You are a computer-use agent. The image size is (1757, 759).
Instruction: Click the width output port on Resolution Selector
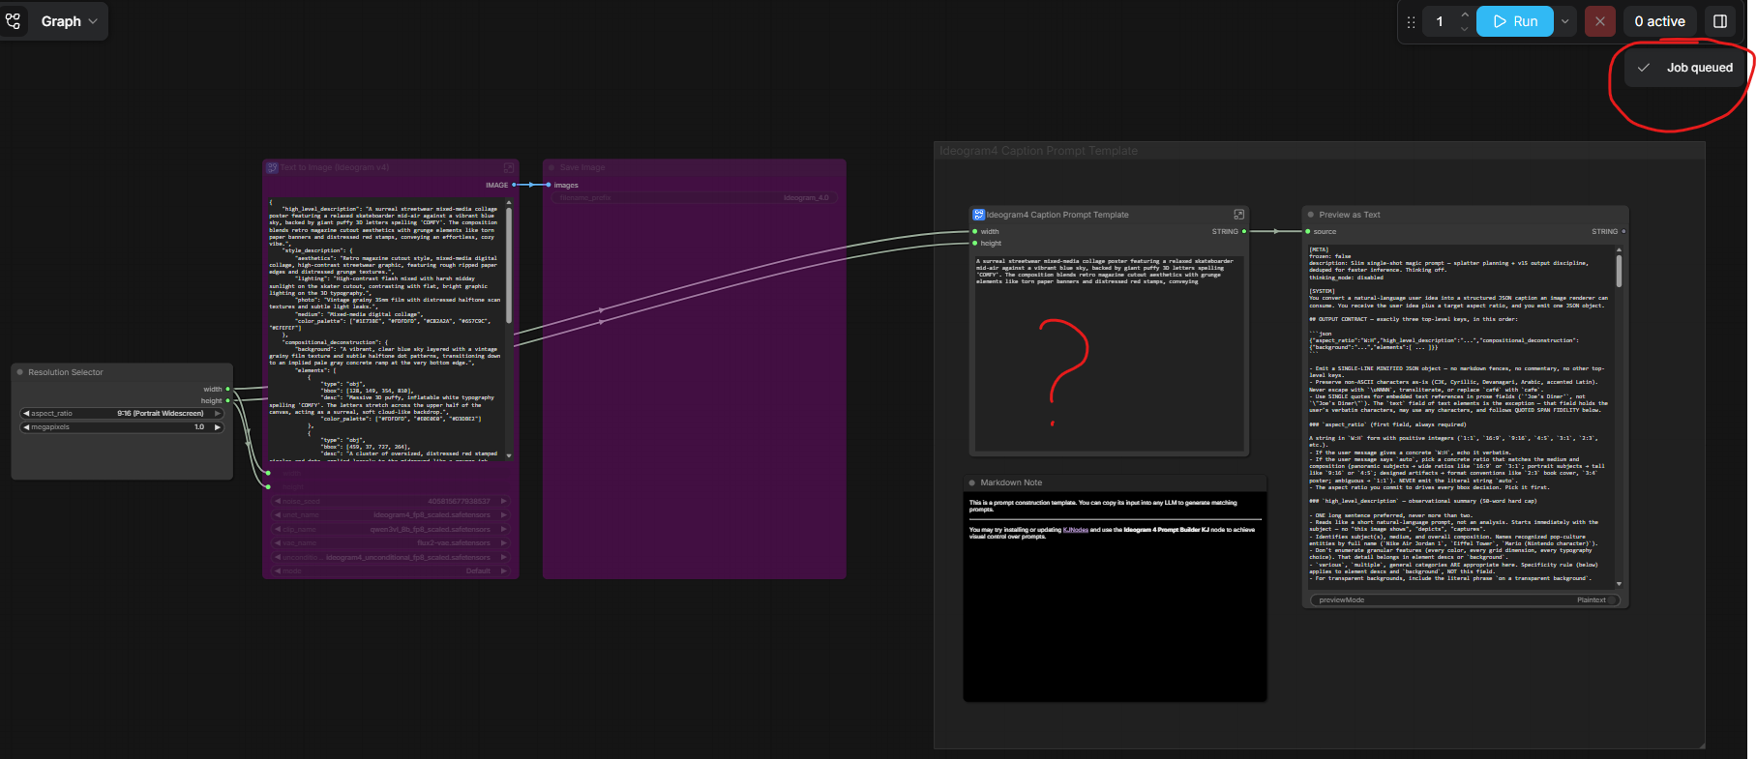click(x=227, y=389)
